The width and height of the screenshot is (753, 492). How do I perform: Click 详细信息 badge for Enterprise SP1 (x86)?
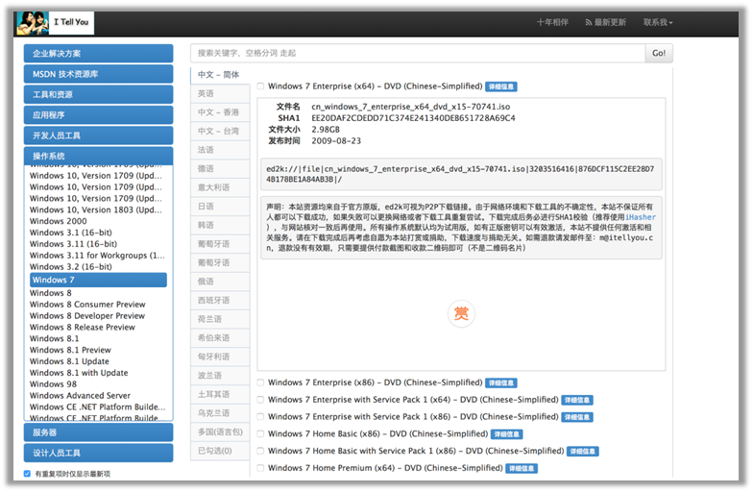click(577, 417)
